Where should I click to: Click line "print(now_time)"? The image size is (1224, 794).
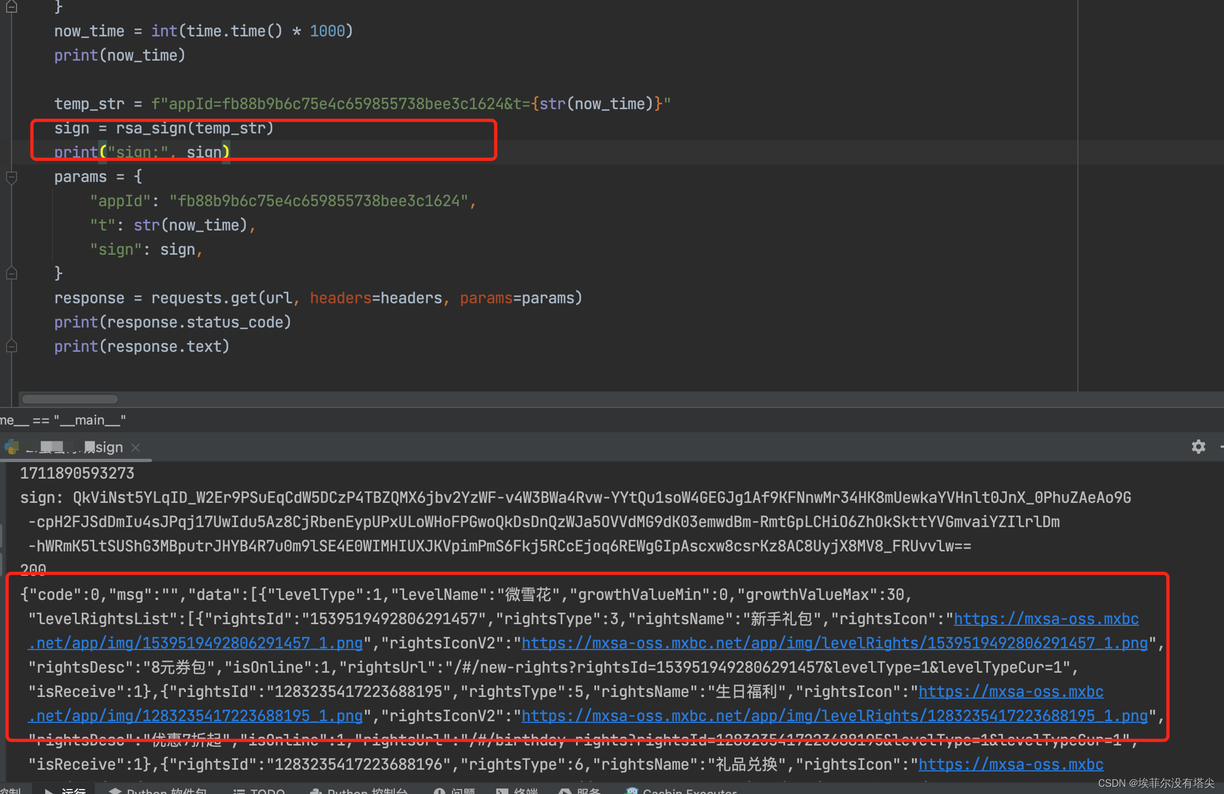tap(120, 55)
